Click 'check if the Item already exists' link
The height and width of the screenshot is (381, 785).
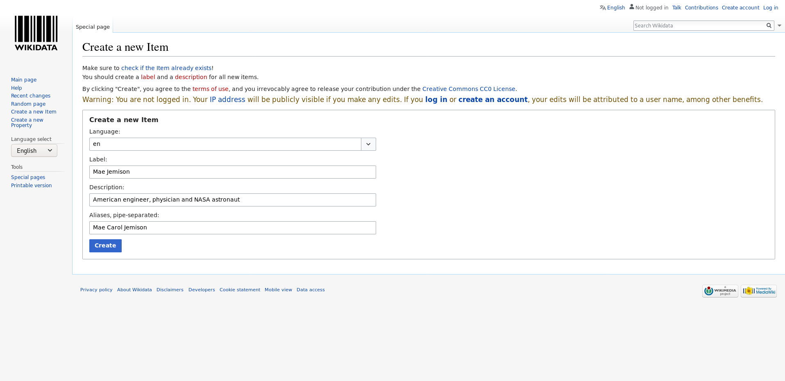pos(166,68)
